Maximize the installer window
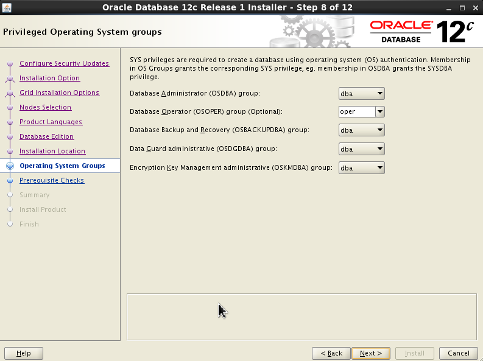 coord(462,8)
